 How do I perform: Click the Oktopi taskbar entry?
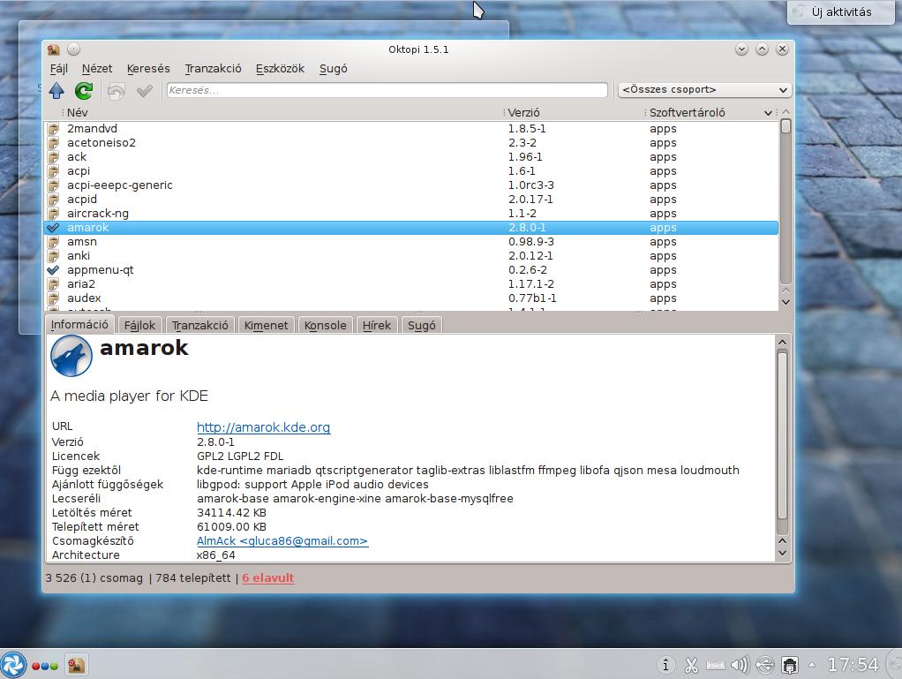coord(76,665)
